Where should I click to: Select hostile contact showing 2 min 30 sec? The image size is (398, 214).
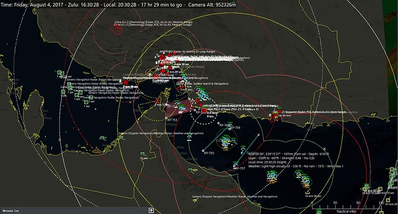coord(125,83)
